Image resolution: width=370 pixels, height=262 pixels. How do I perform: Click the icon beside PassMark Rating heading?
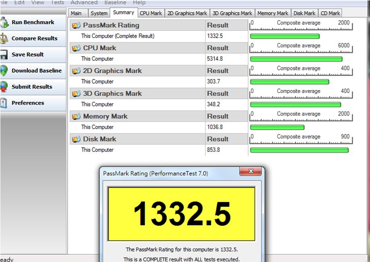pos(76,25)
